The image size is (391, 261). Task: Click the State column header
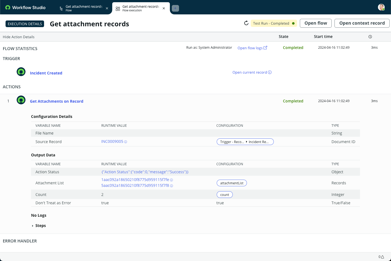click(283, 37)
